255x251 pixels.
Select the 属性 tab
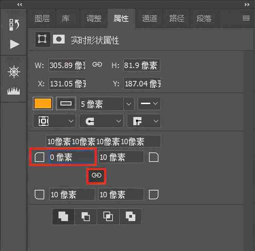pyautogui.click(x=121, y=18)
